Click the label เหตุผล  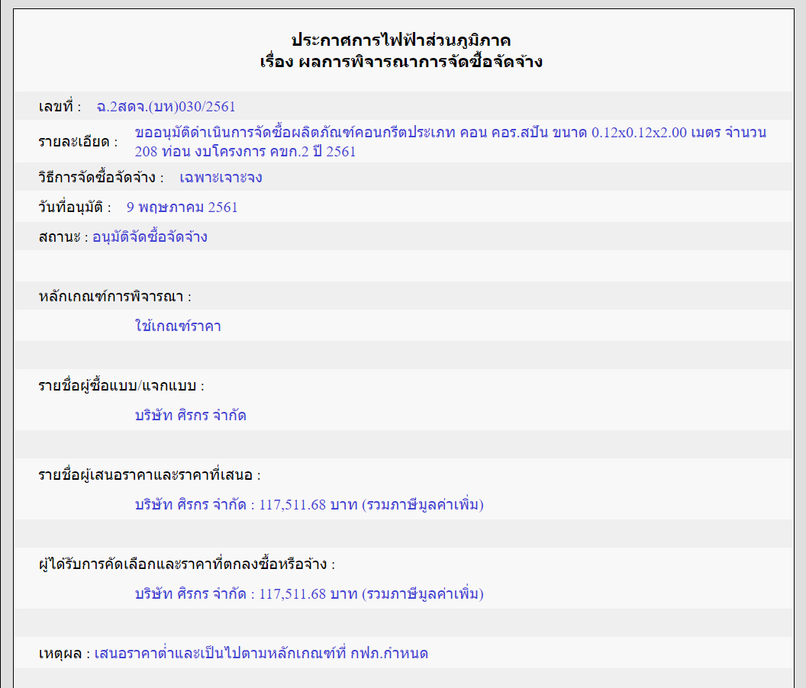[65, 654]
